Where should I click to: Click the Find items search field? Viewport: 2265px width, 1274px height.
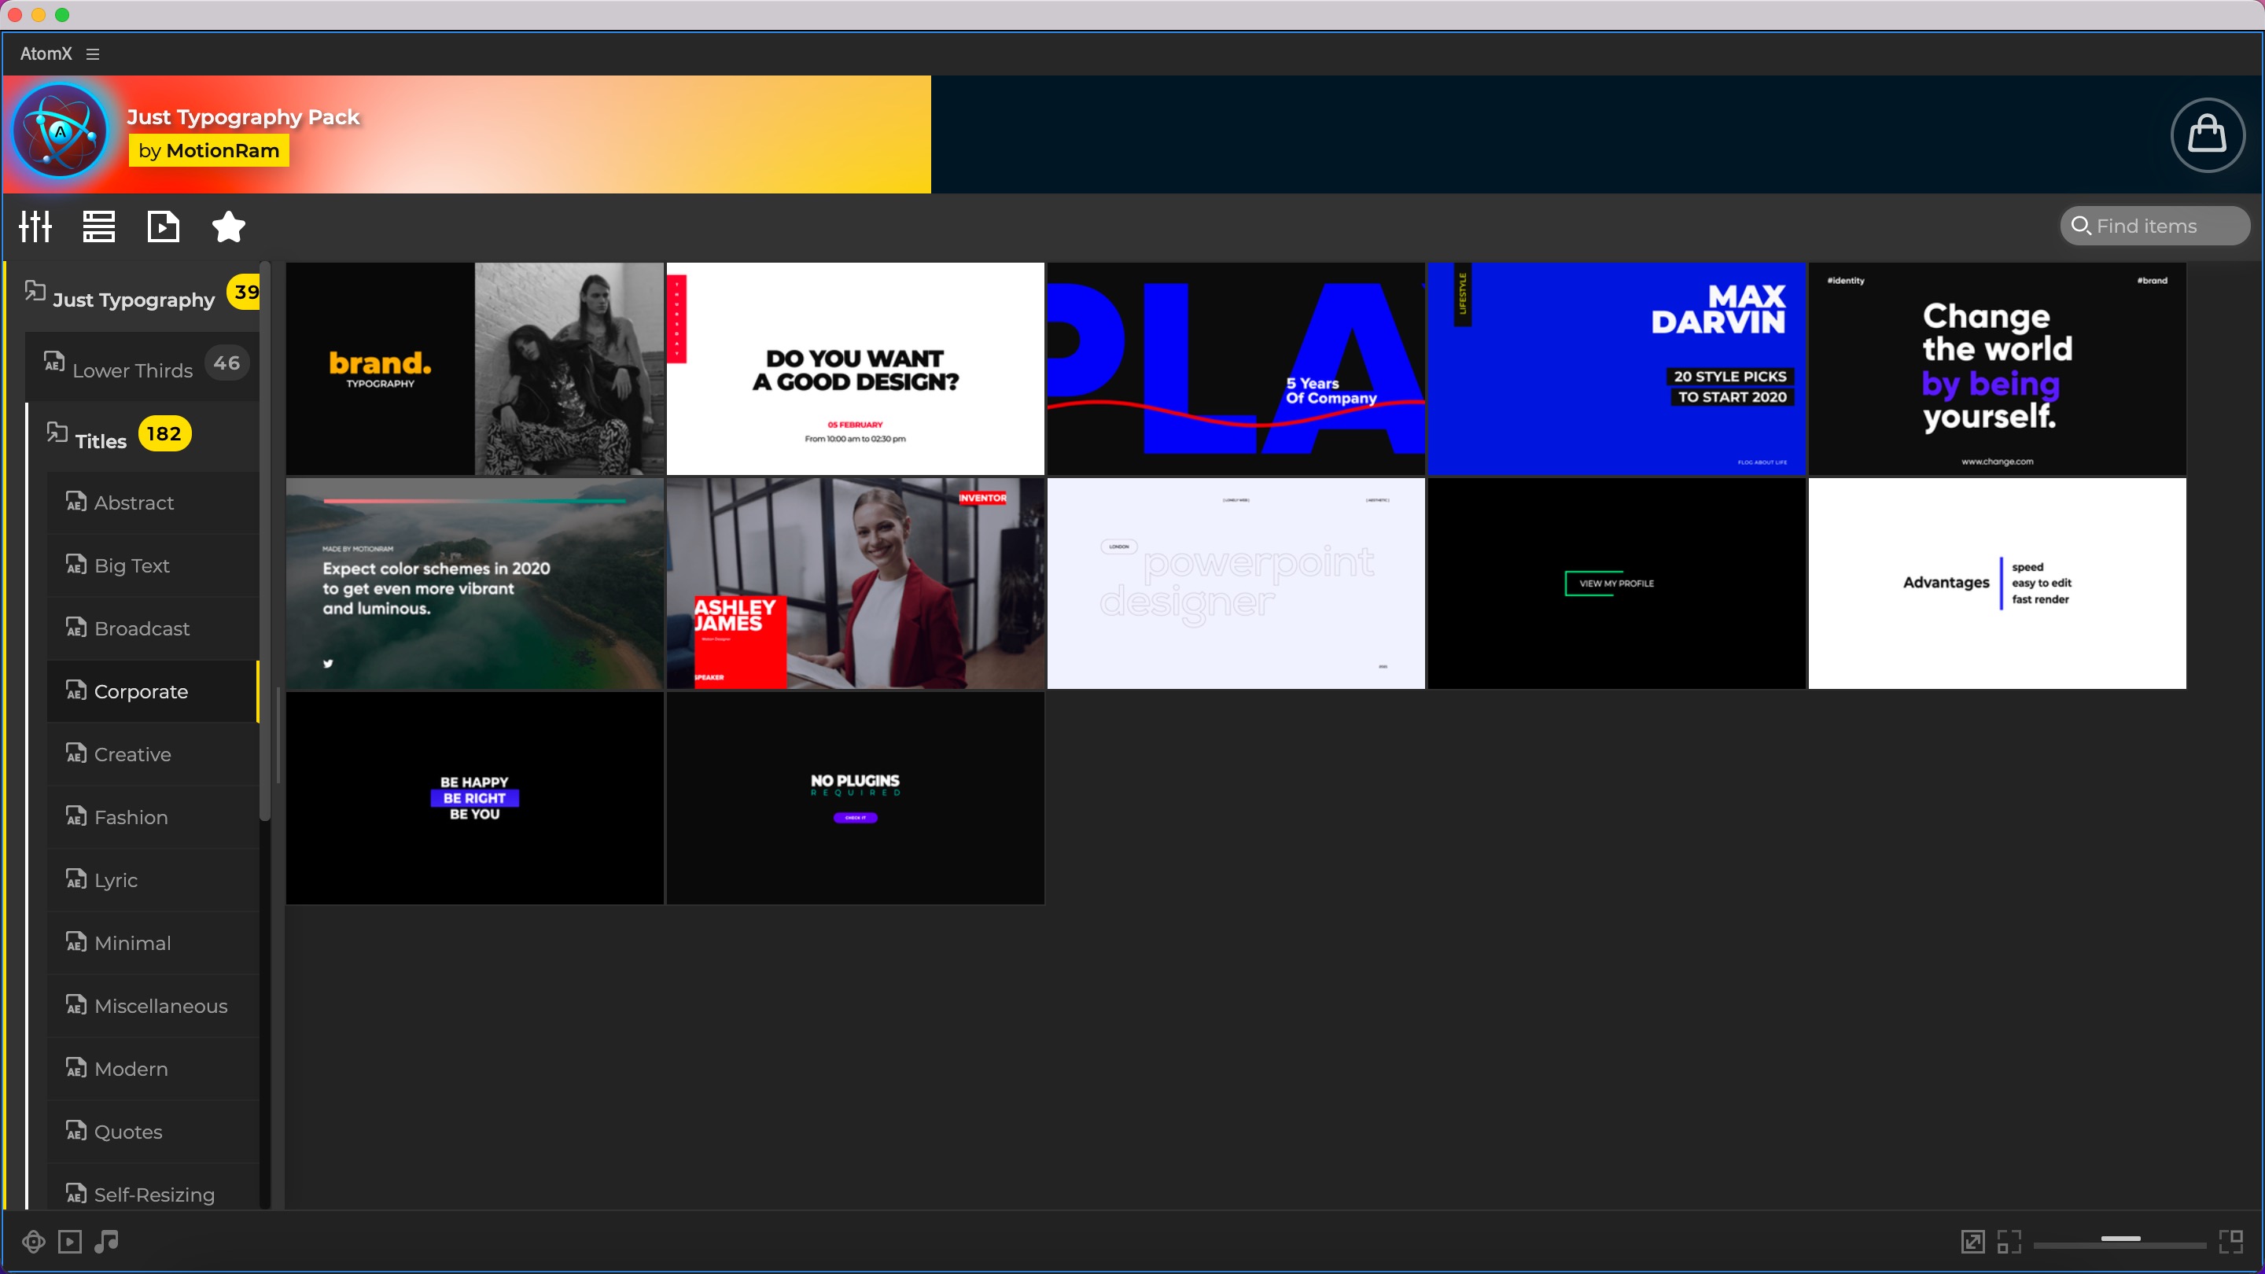[2154, 226]
